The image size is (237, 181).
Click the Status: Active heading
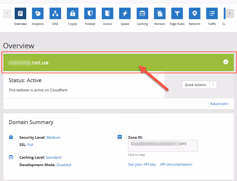point(25,80)
